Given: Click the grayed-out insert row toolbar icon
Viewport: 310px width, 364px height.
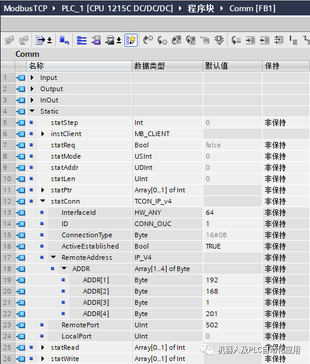Looking at the screenshot, I should tap(9, 40).
